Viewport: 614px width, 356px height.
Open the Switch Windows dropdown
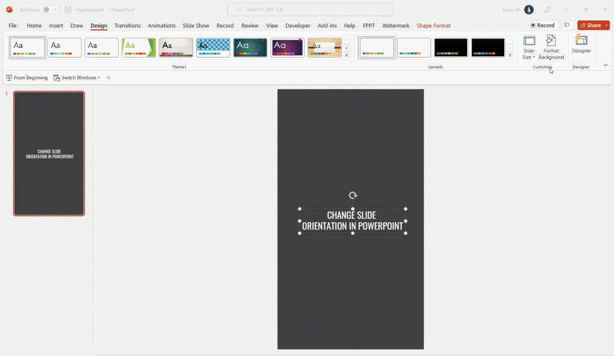click(77, 77)
